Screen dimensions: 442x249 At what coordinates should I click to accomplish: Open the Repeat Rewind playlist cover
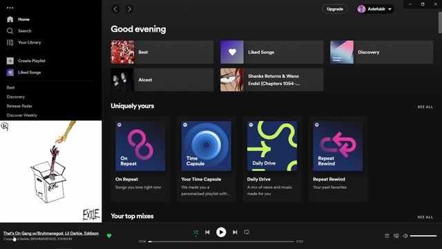click(338, 146)
